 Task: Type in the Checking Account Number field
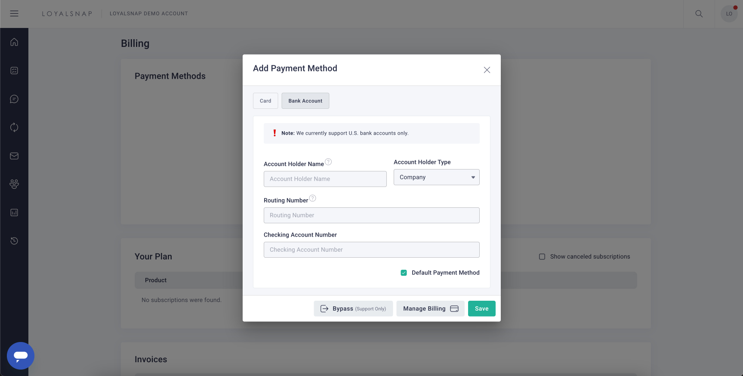coord(371,250)
